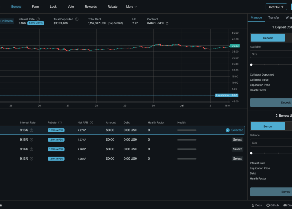Toggle the Deposit mode button
The width and height of the screenshot is (292, 209).
[268, 38]
